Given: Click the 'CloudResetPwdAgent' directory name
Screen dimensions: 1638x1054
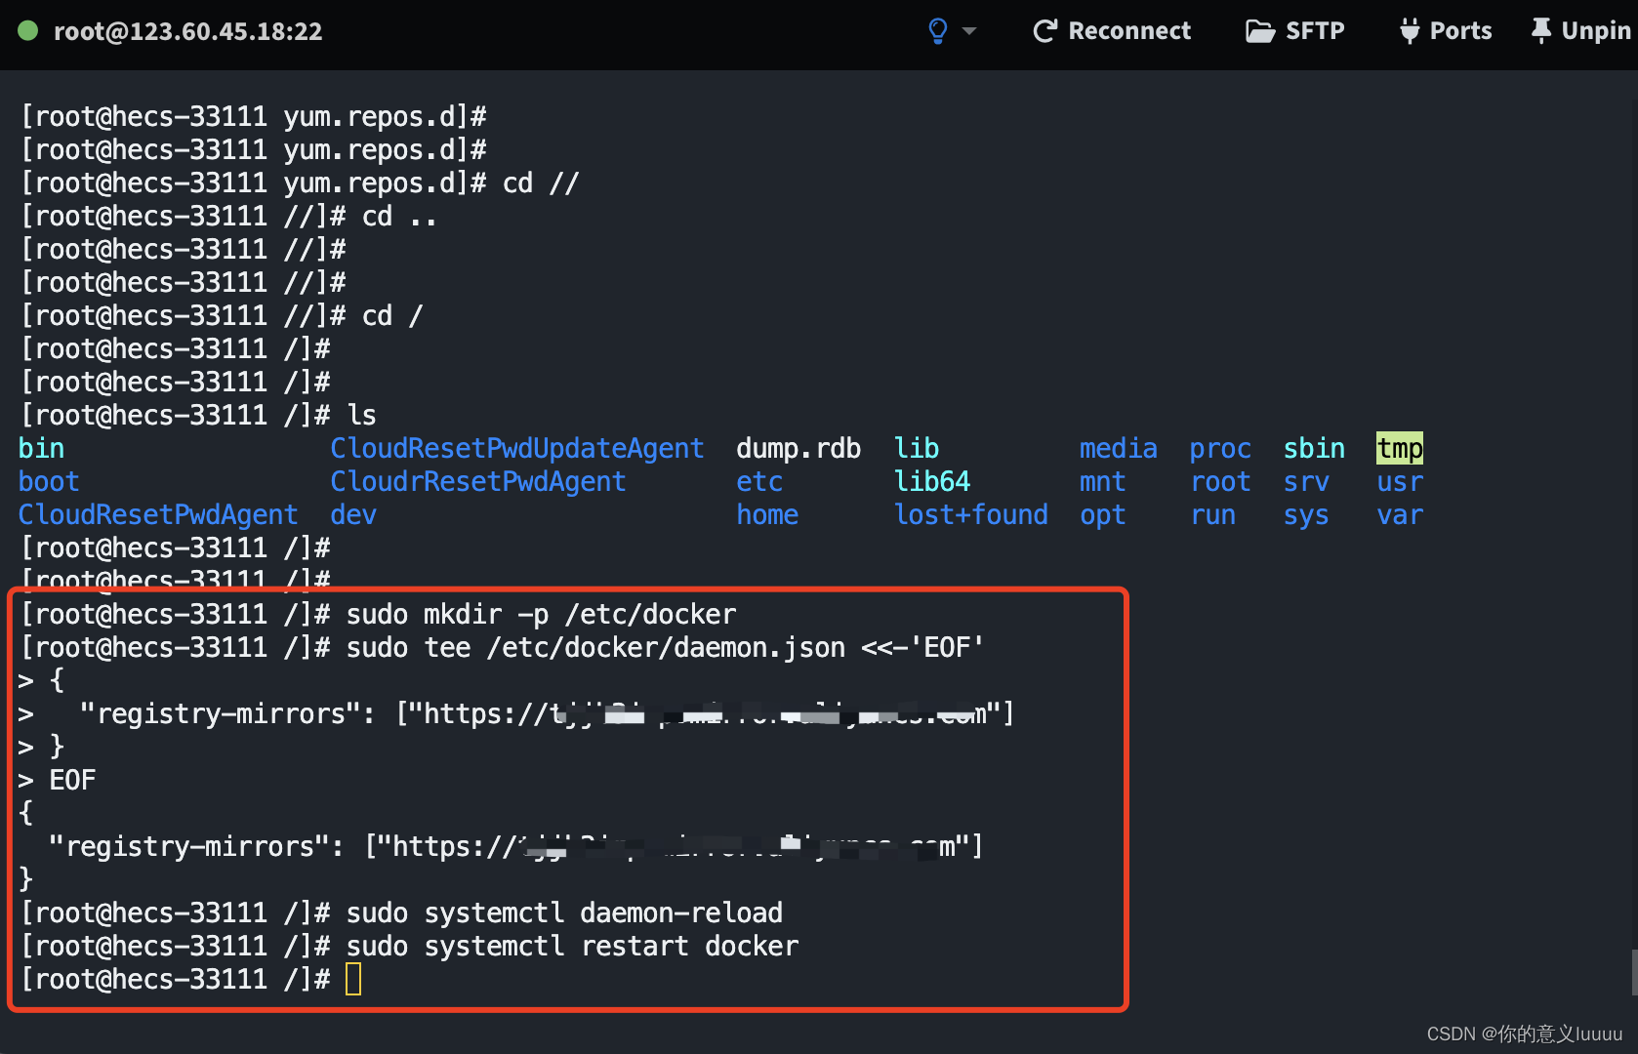Looking at the screenshot, I should 158,514.
